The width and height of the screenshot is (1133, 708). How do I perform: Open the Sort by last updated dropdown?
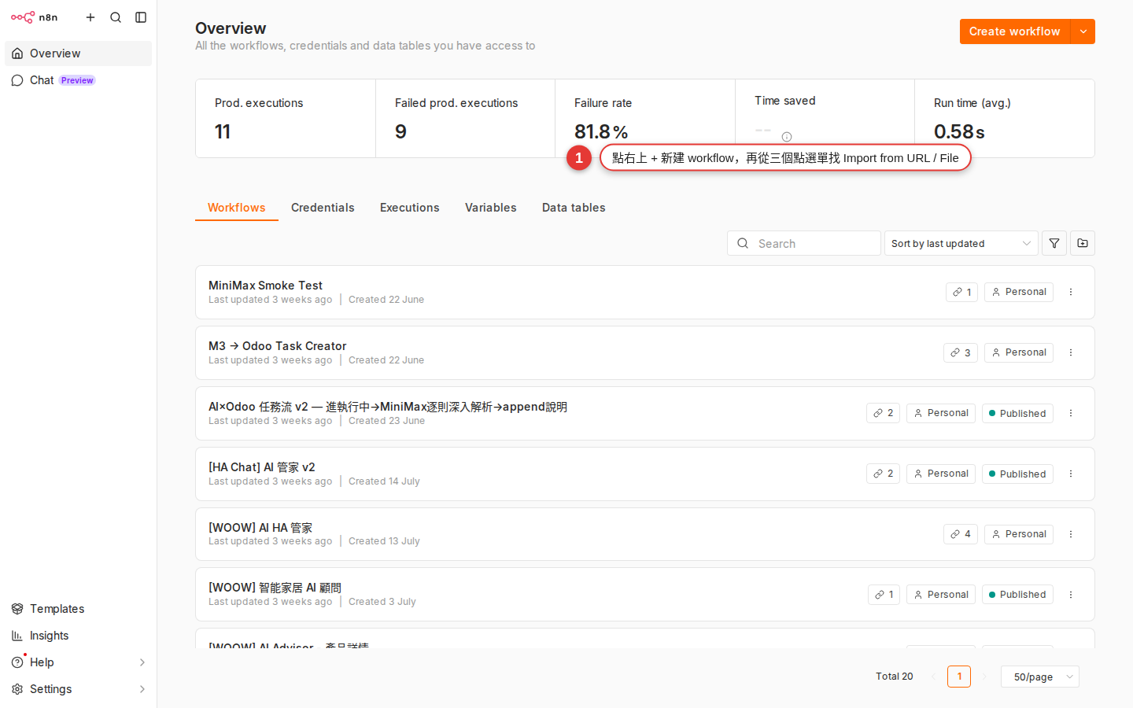[x=961, y=243]
